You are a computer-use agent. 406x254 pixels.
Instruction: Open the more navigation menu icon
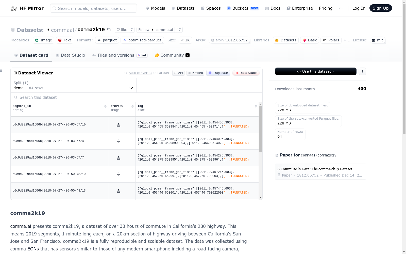click(x=341, y=8)
